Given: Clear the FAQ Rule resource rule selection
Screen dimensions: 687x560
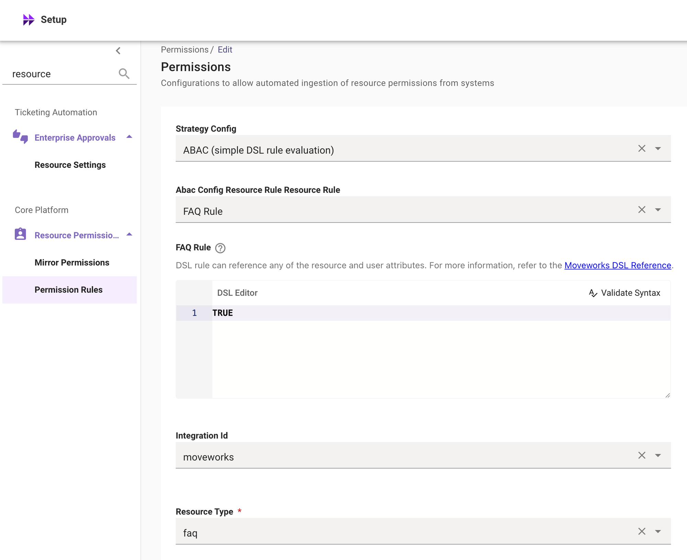Looking at the screenshot, I should coord(642,210).
